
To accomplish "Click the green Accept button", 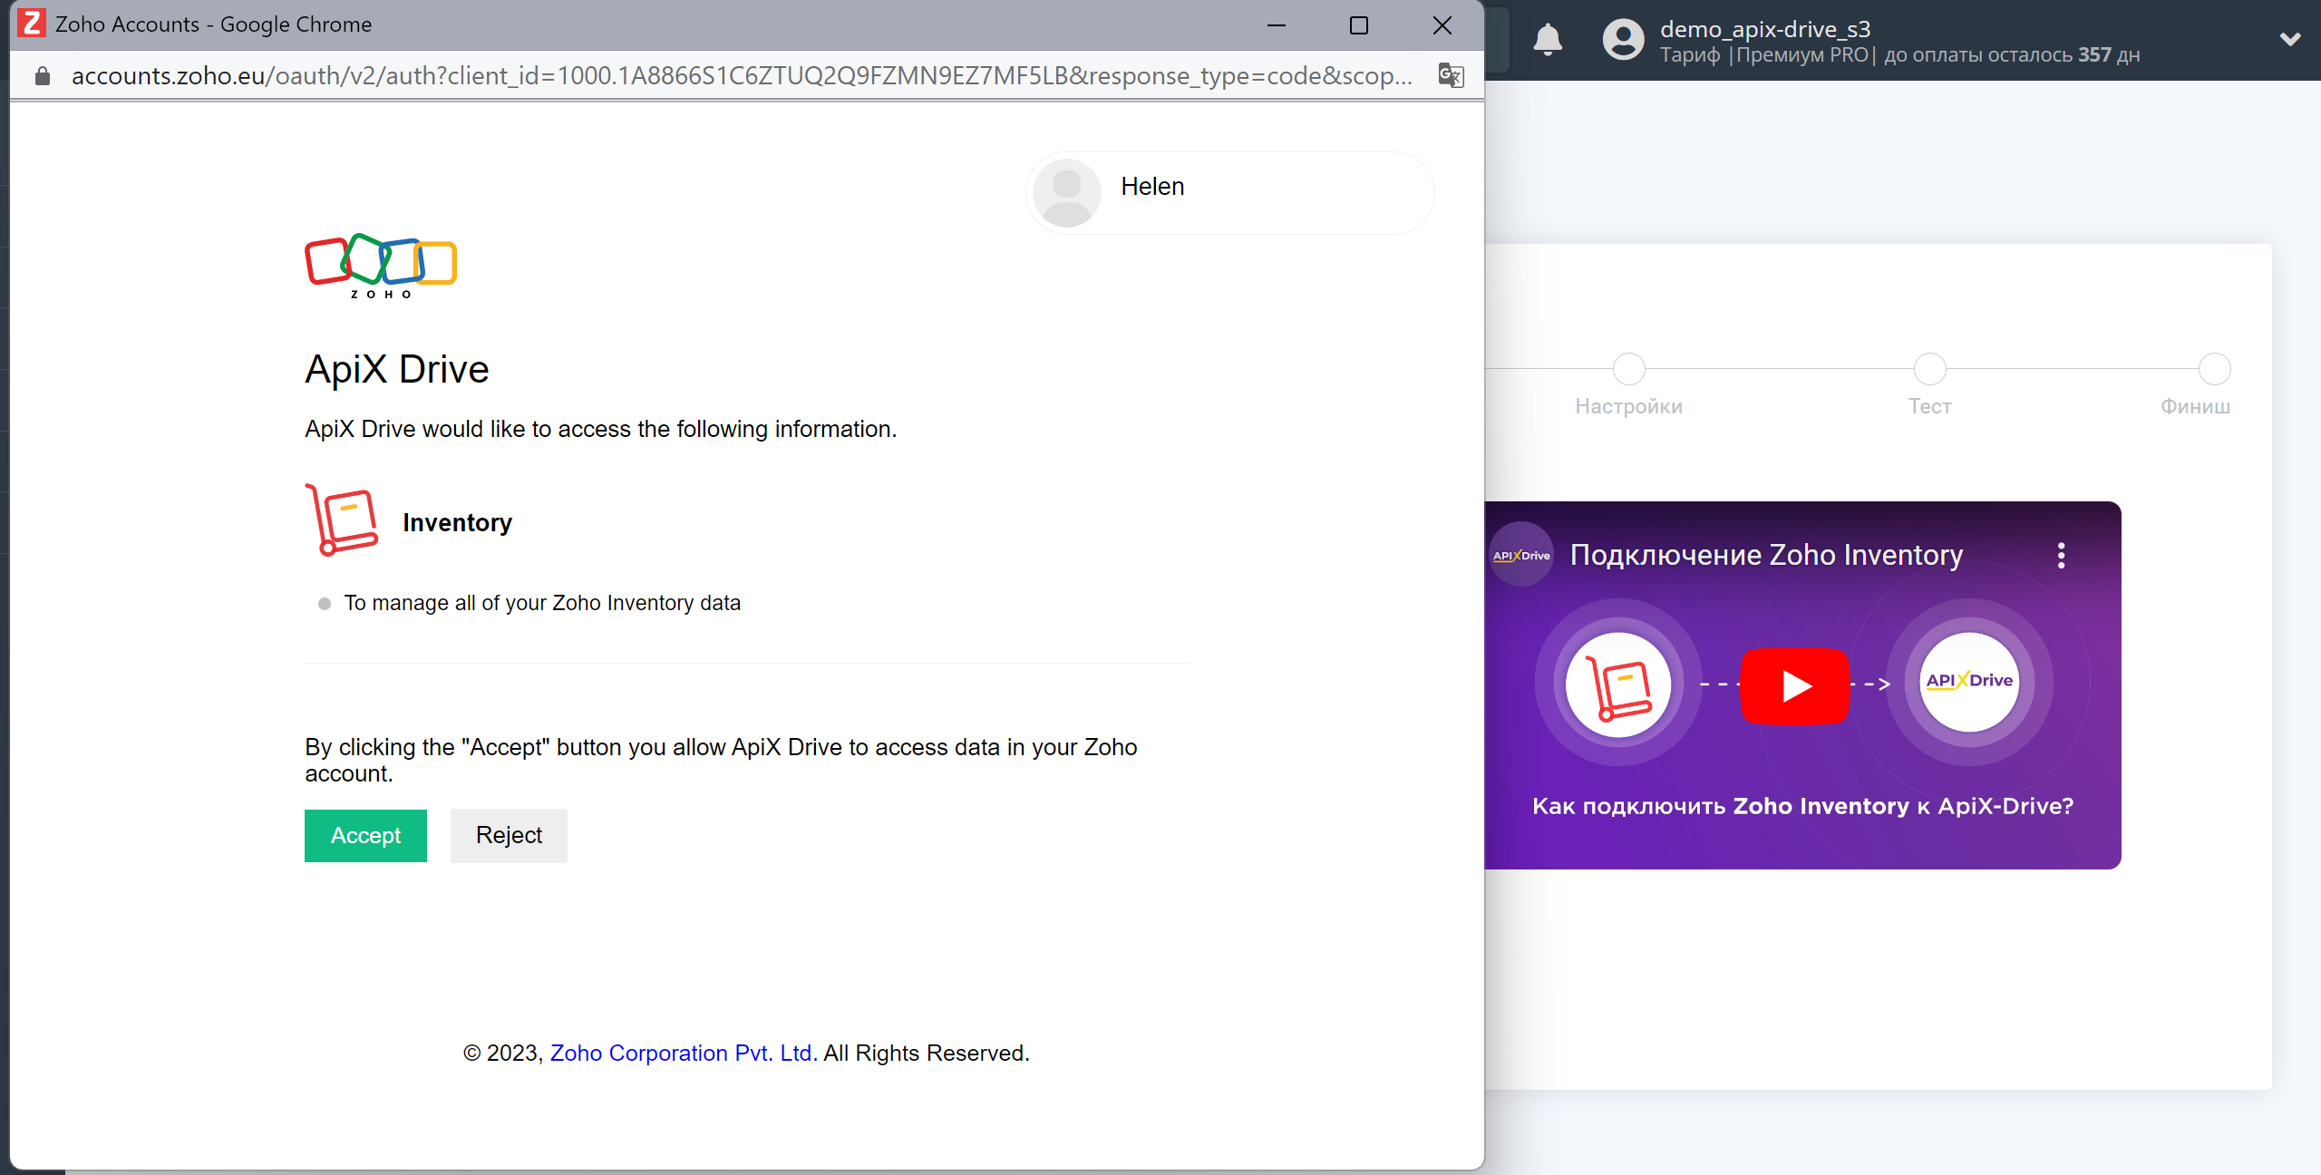I will coord(365,835).
